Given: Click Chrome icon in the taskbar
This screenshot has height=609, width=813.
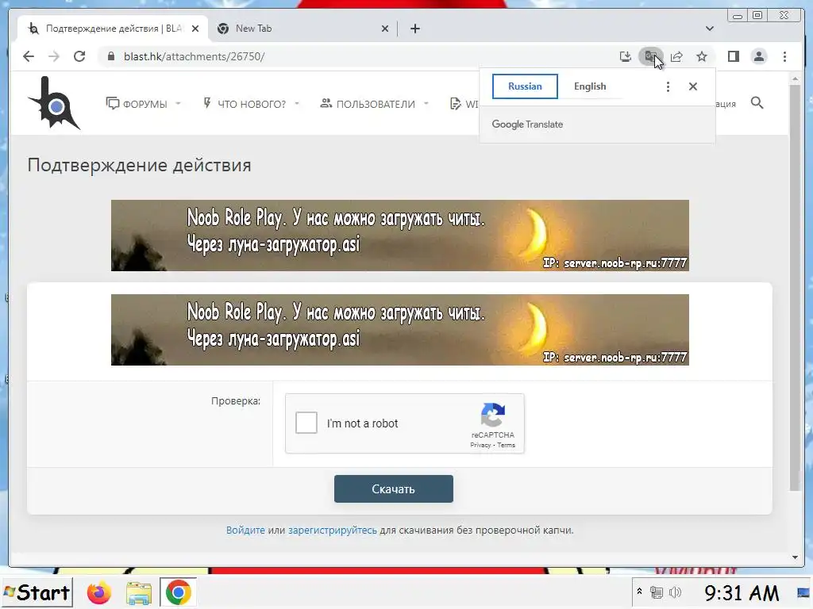Looking at the screenshot, I should [x=178, y=592].
